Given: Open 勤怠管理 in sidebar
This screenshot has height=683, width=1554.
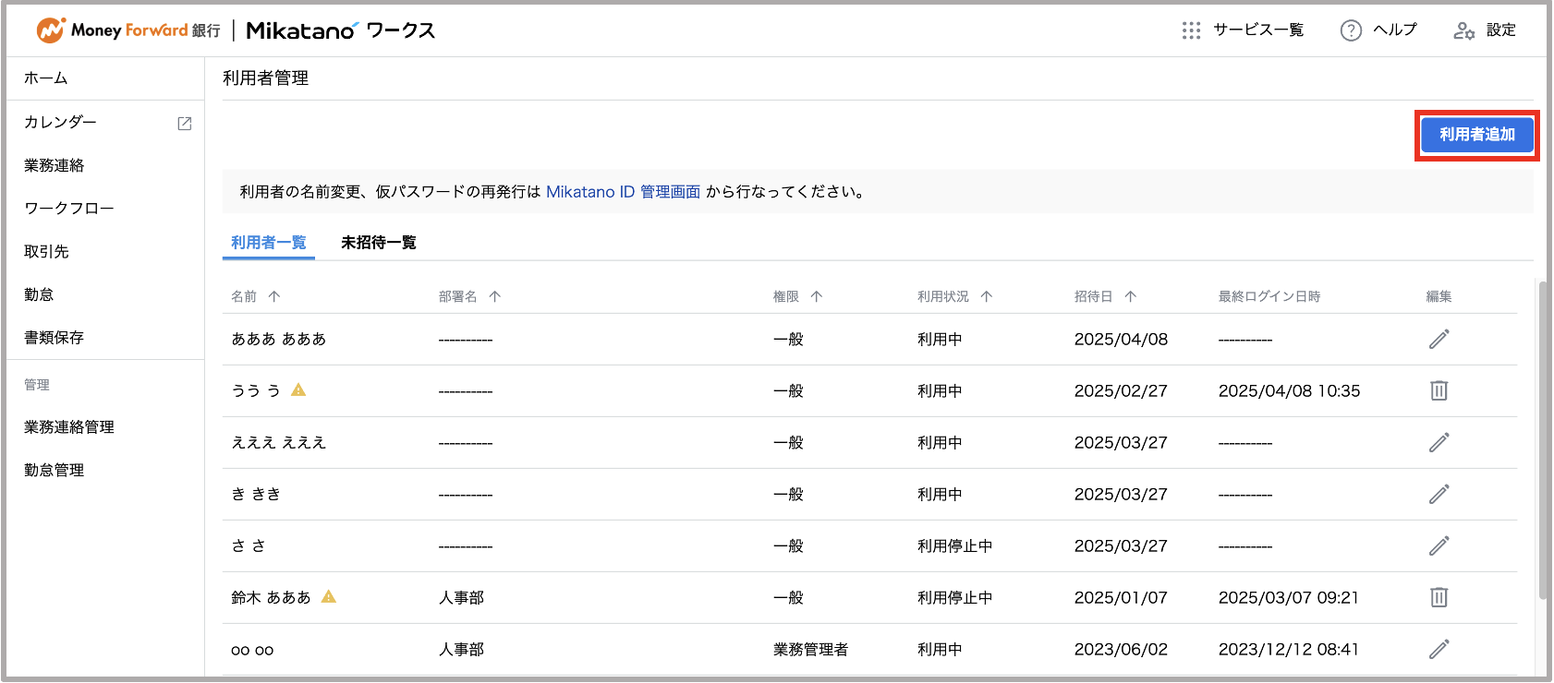Looking at the screenshot, I should point(55,471).
